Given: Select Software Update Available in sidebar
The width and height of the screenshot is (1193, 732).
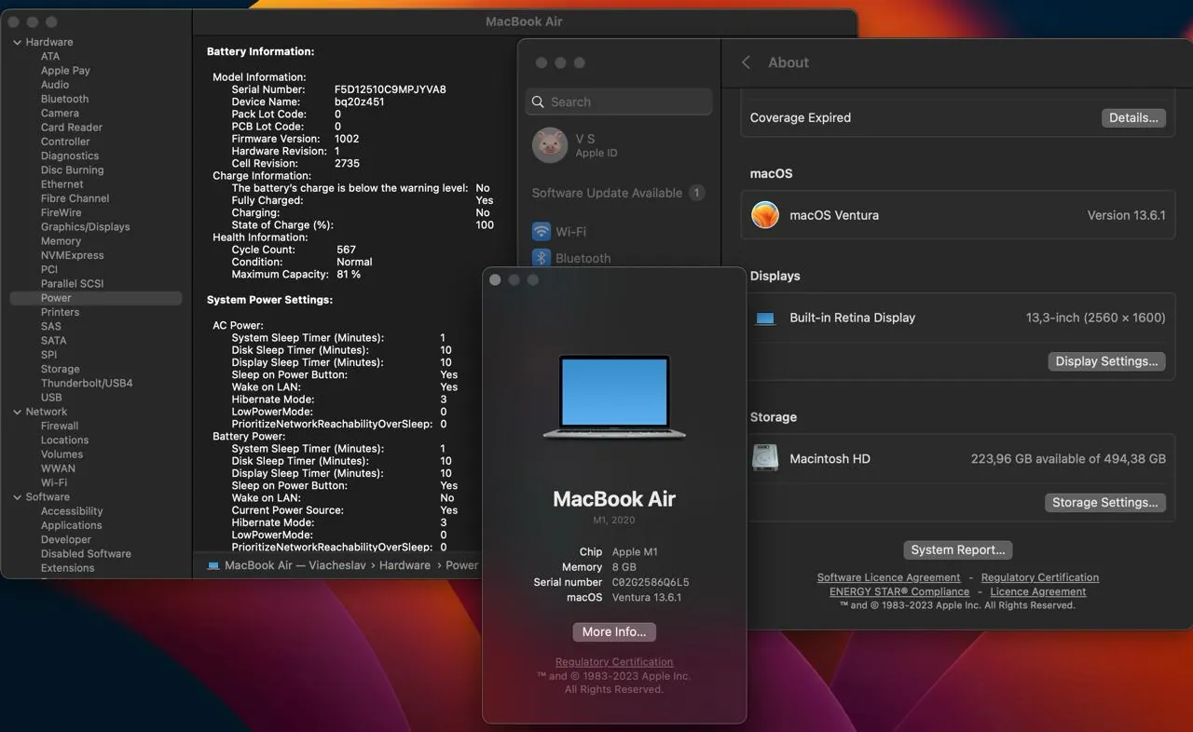Looking at the screenshot, I should [619, 193].
